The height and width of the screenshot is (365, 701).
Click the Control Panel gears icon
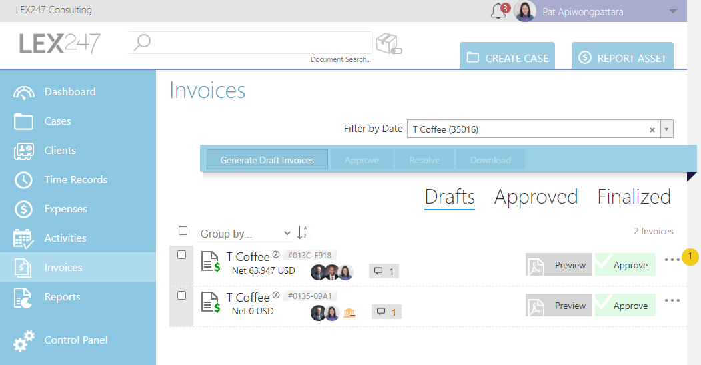[x=24, y=341]
